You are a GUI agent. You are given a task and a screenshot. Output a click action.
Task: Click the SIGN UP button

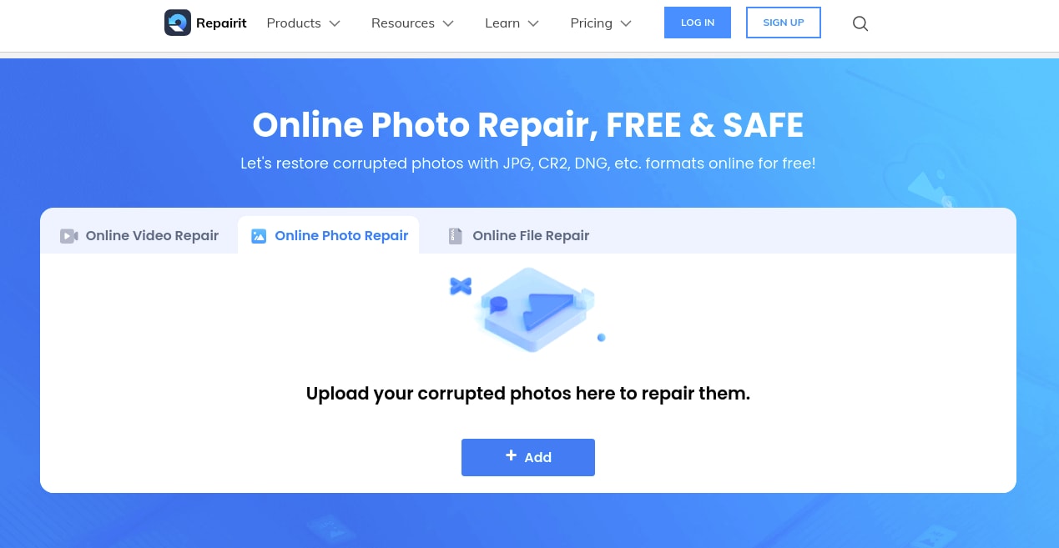784,23
